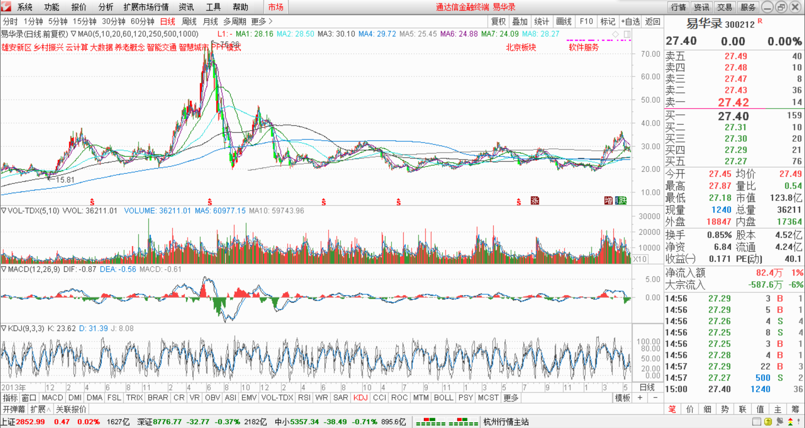805x428 pixels.
Task: Expand the MACD indicator dropdown triangle
Action: pyautogui.click(x=3, y=269)
